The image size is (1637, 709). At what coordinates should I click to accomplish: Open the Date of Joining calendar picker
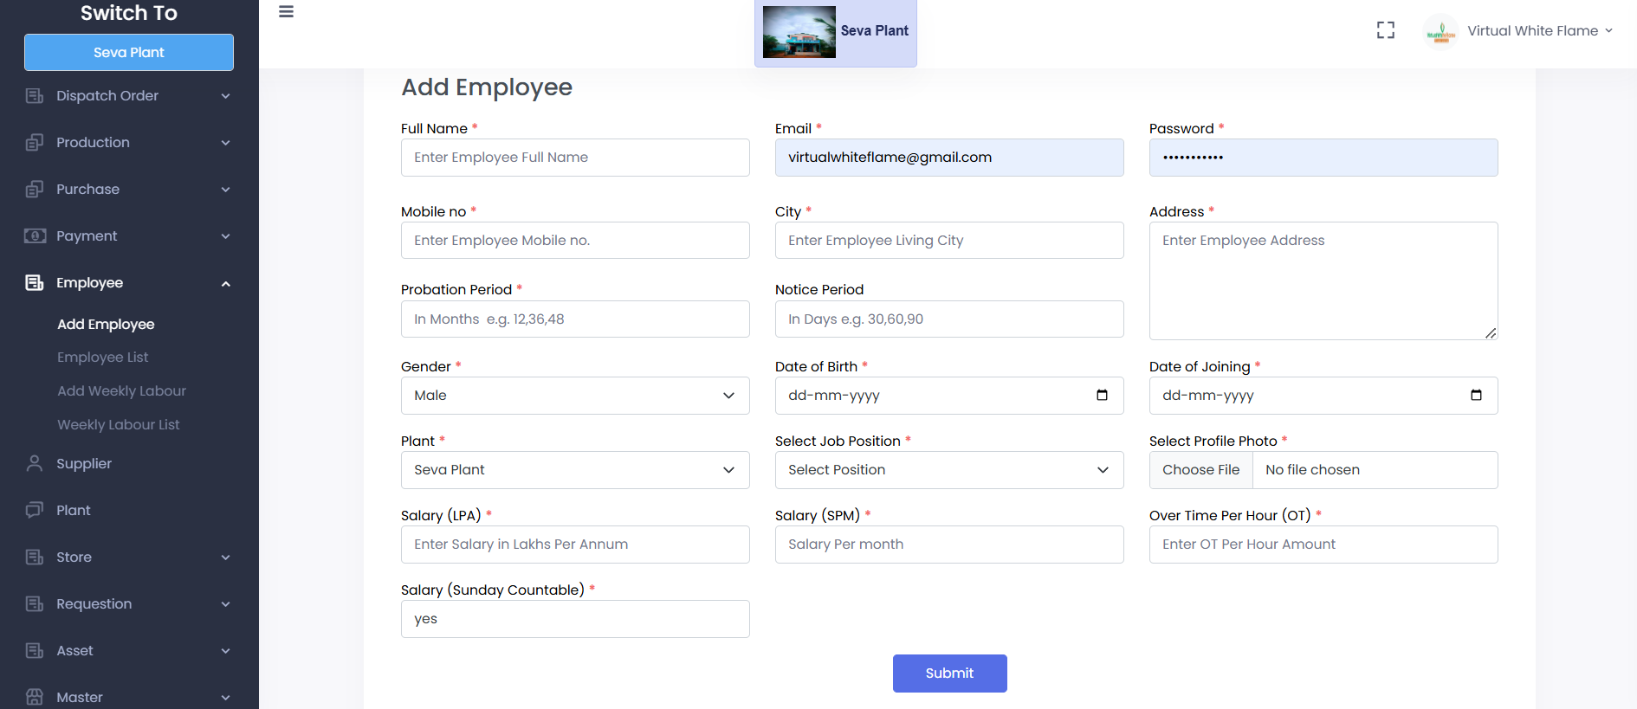point(1476,396)
